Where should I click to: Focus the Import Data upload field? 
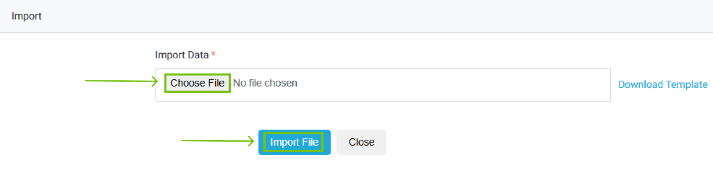click(382, 85)
